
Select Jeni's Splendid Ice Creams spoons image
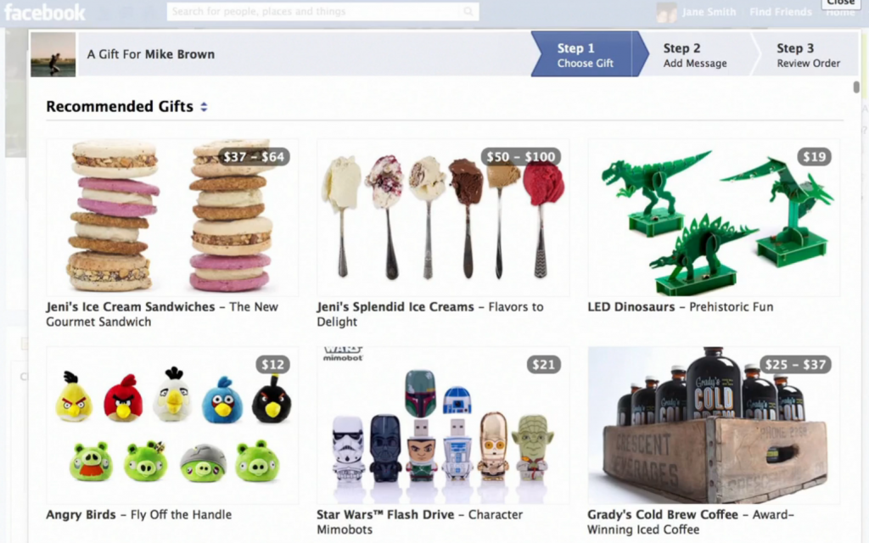tap(443, 217)
